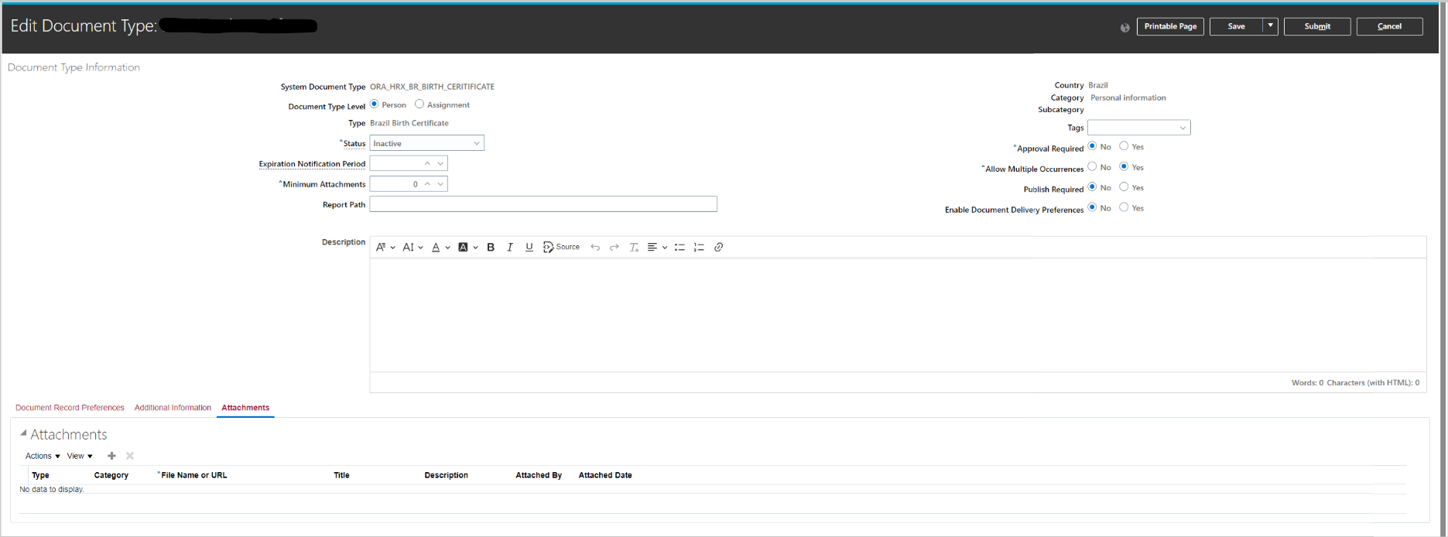Set Allow Multiple Occurrences to Yes
Image resolution: width=1448 pixels, height=537 pixels.
[1124, 166]
